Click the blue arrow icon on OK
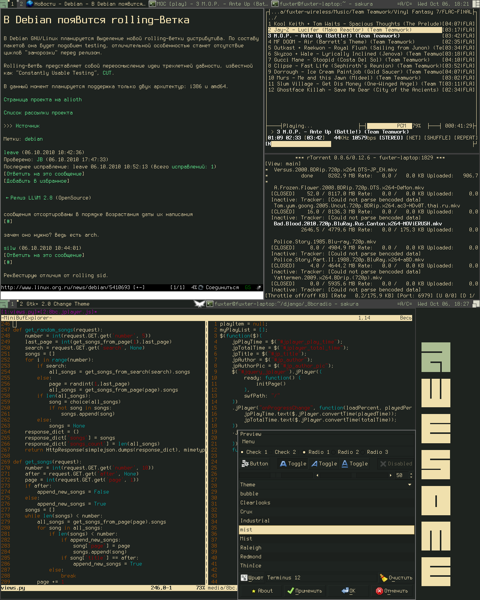480x600 pixels. [x=345, y=591]
